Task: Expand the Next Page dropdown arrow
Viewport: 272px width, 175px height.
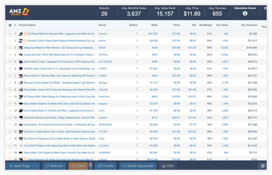Action: (x=36, y=166)
